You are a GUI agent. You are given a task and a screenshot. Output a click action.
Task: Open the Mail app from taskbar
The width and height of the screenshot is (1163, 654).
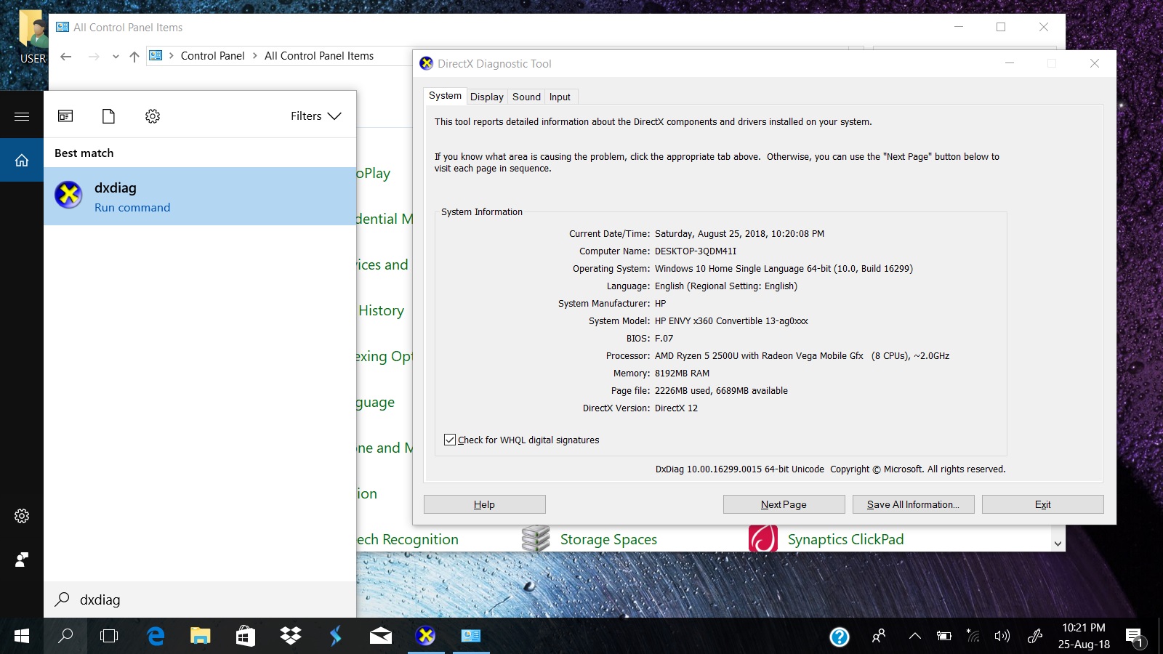pyautogui.click(x=380, y=636)
